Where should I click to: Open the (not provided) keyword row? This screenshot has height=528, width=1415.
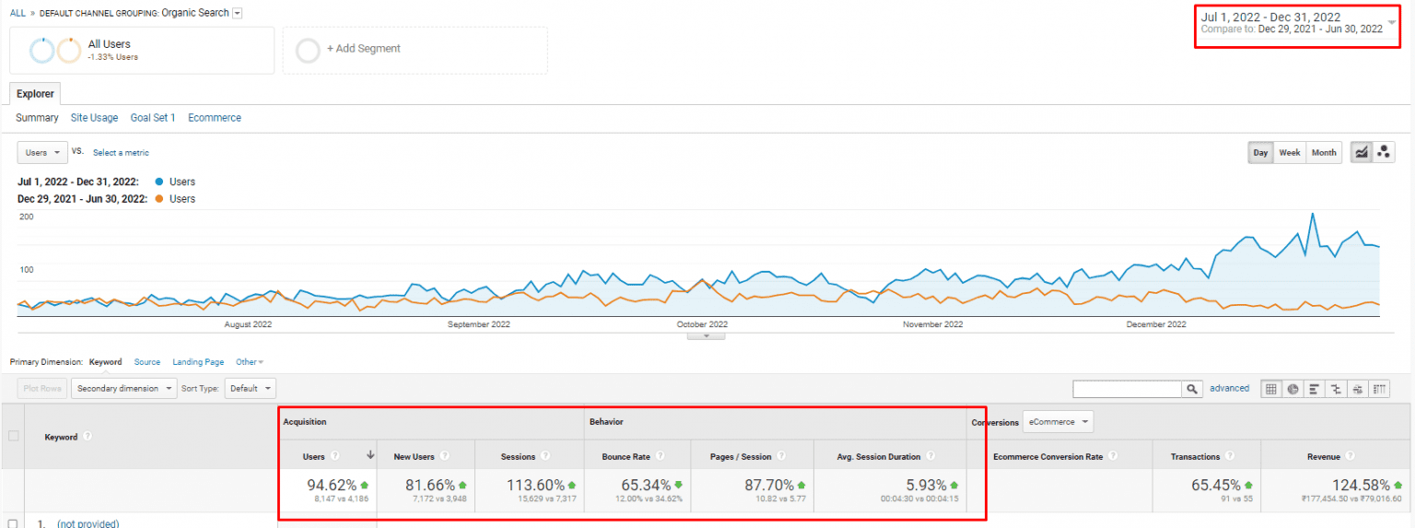[88, 523]
